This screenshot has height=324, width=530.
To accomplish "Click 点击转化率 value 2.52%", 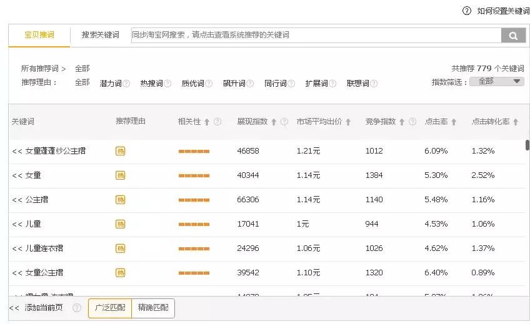I will 482,175.
